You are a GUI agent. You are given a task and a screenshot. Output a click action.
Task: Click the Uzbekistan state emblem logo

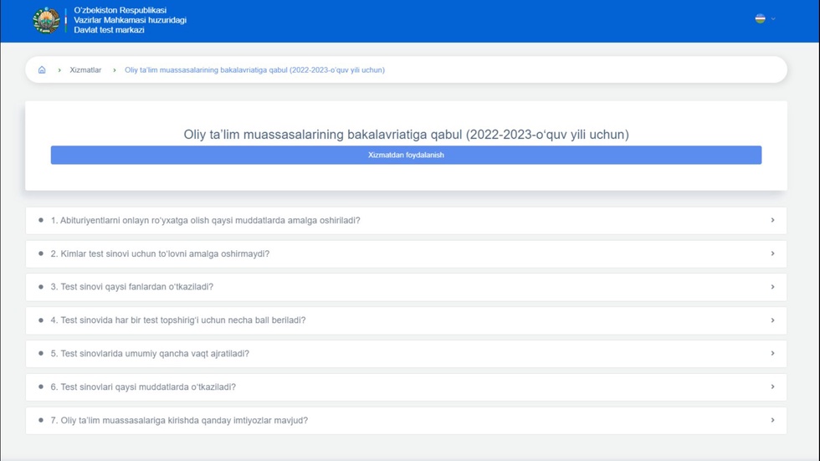pos(46,20)
